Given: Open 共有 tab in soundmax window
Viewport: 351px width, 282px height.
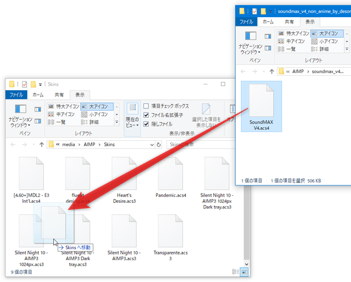Looking at the screenshot, I should tap(289, 22).
